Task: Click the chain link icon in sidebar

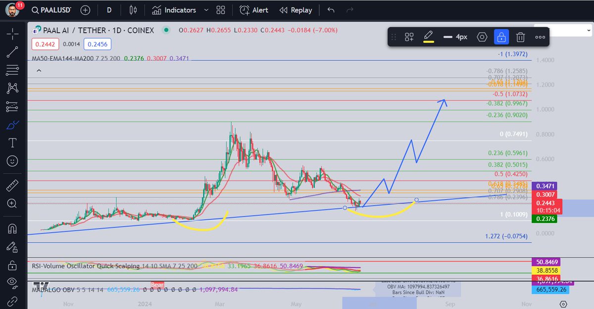Action: point(13,301)
